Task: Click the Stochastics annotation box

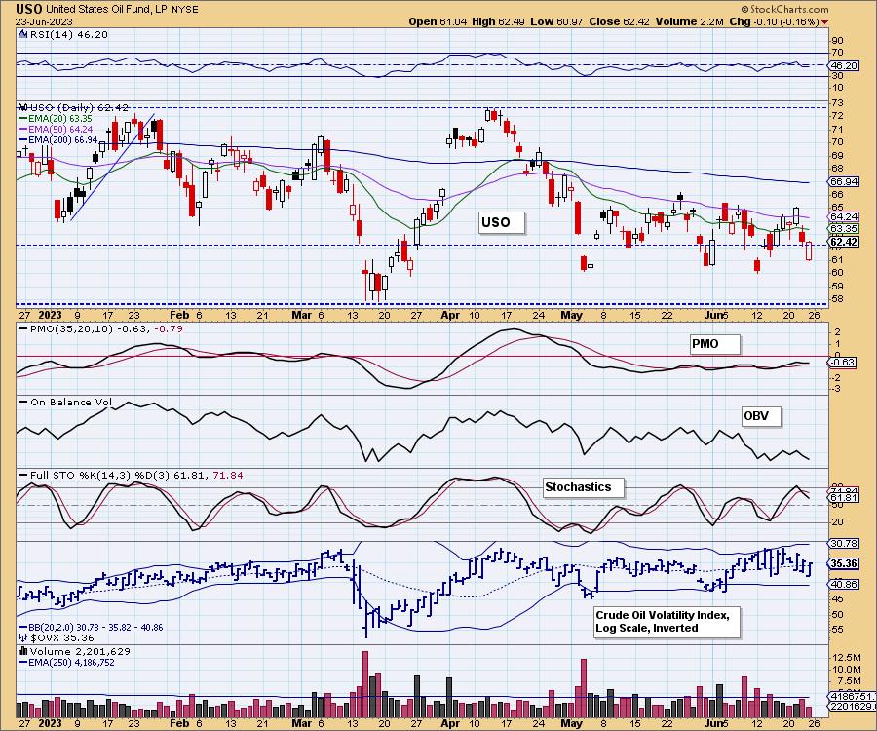Action: 584,487
